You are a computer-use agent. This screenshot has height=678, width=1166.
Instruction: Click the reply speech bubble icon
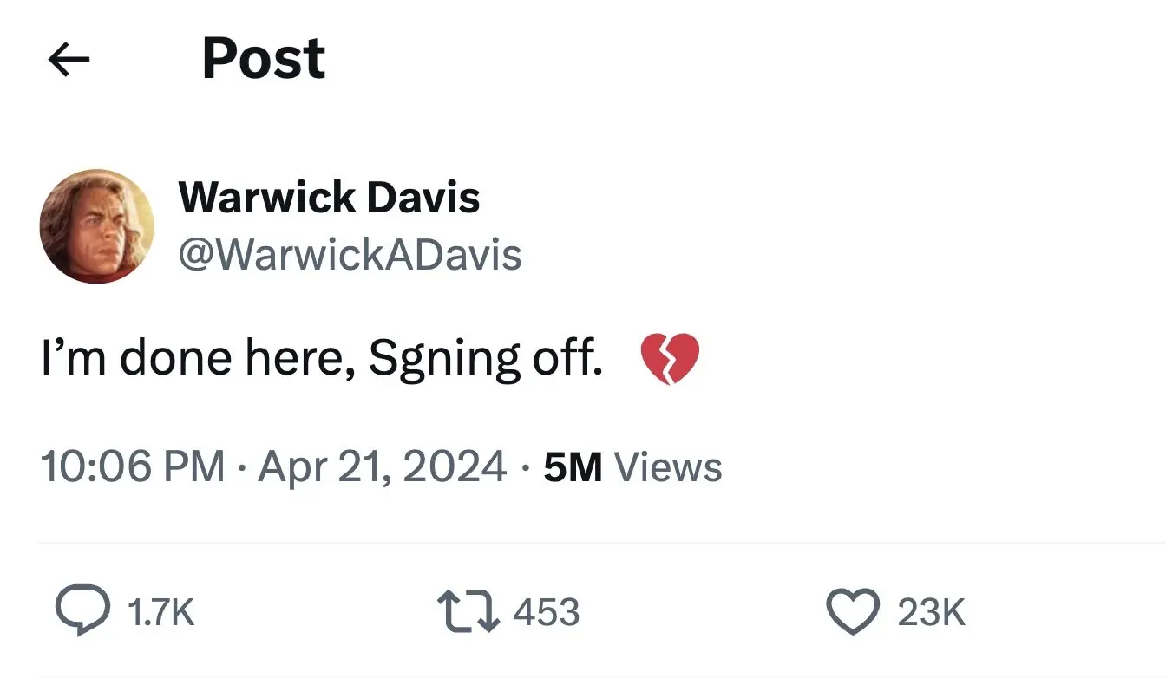82,611
